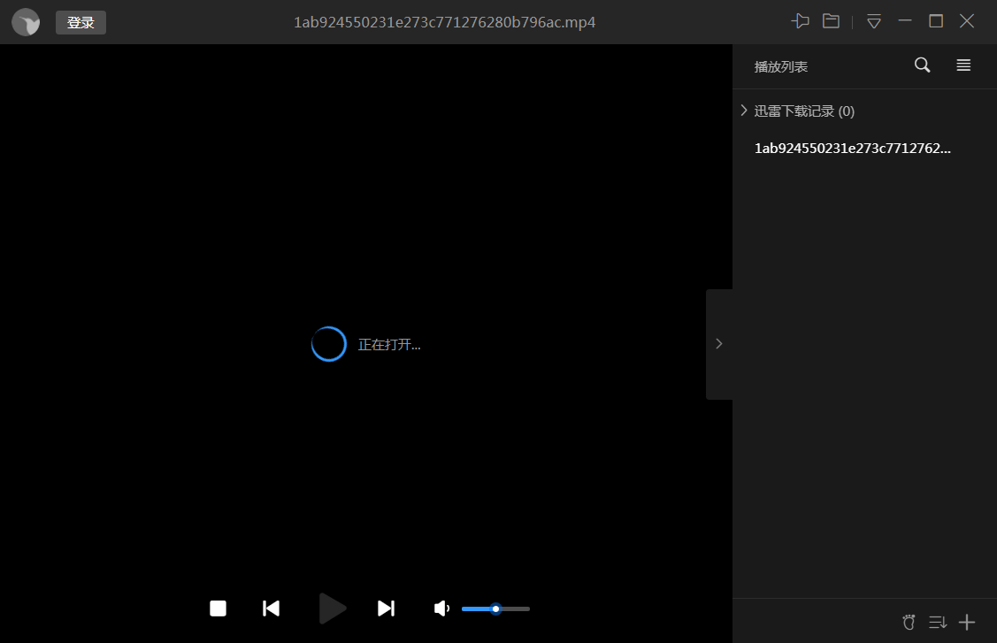Mute audio with the speaker icon
997x643 pixels.
(x=441, y=609)
